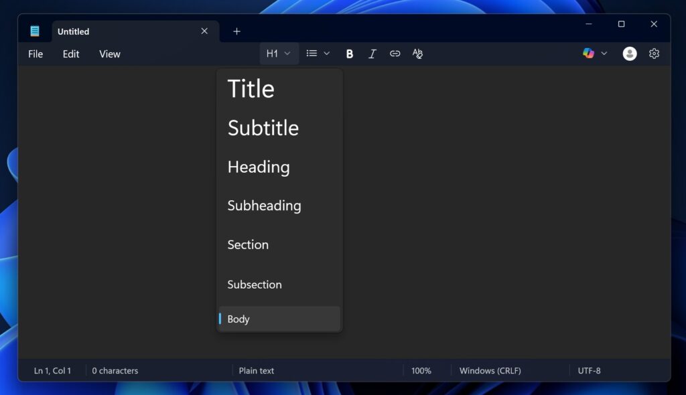Apply a bulleted list
Screen dimensions: 686x395
[x=312, y=54]
